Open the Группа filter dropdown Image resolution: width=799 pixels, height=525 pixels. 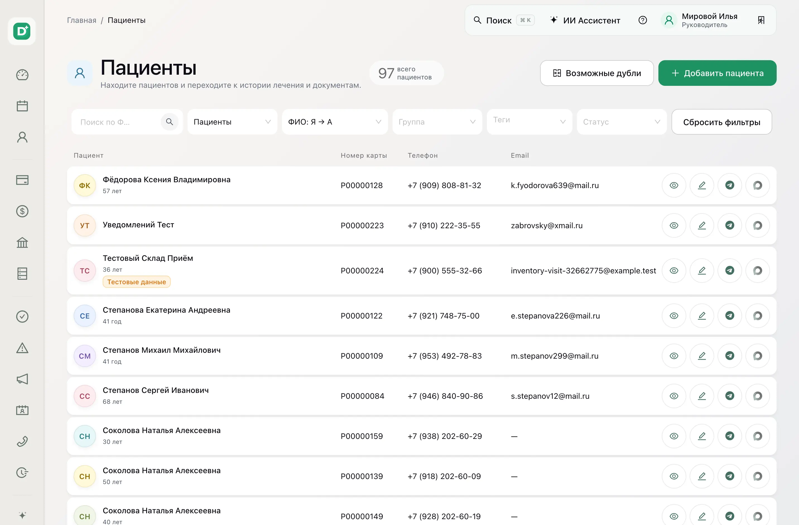coord(437,122)
